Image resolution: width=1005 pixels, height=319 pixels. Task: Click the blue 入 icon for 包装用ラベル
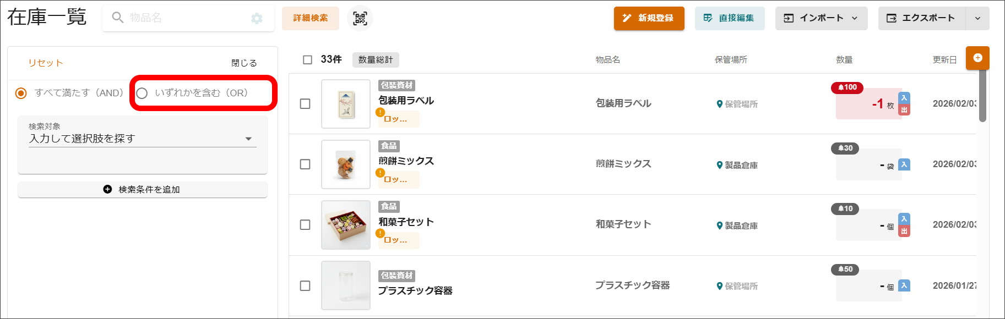tap(904, 98)
